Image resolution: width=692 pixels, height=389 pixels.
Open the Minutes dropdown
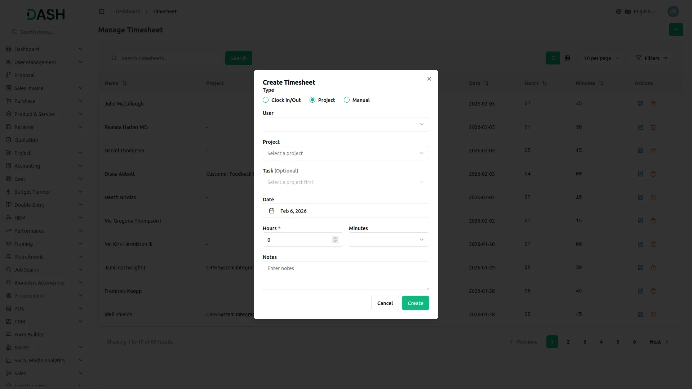[x=389, y=240]
